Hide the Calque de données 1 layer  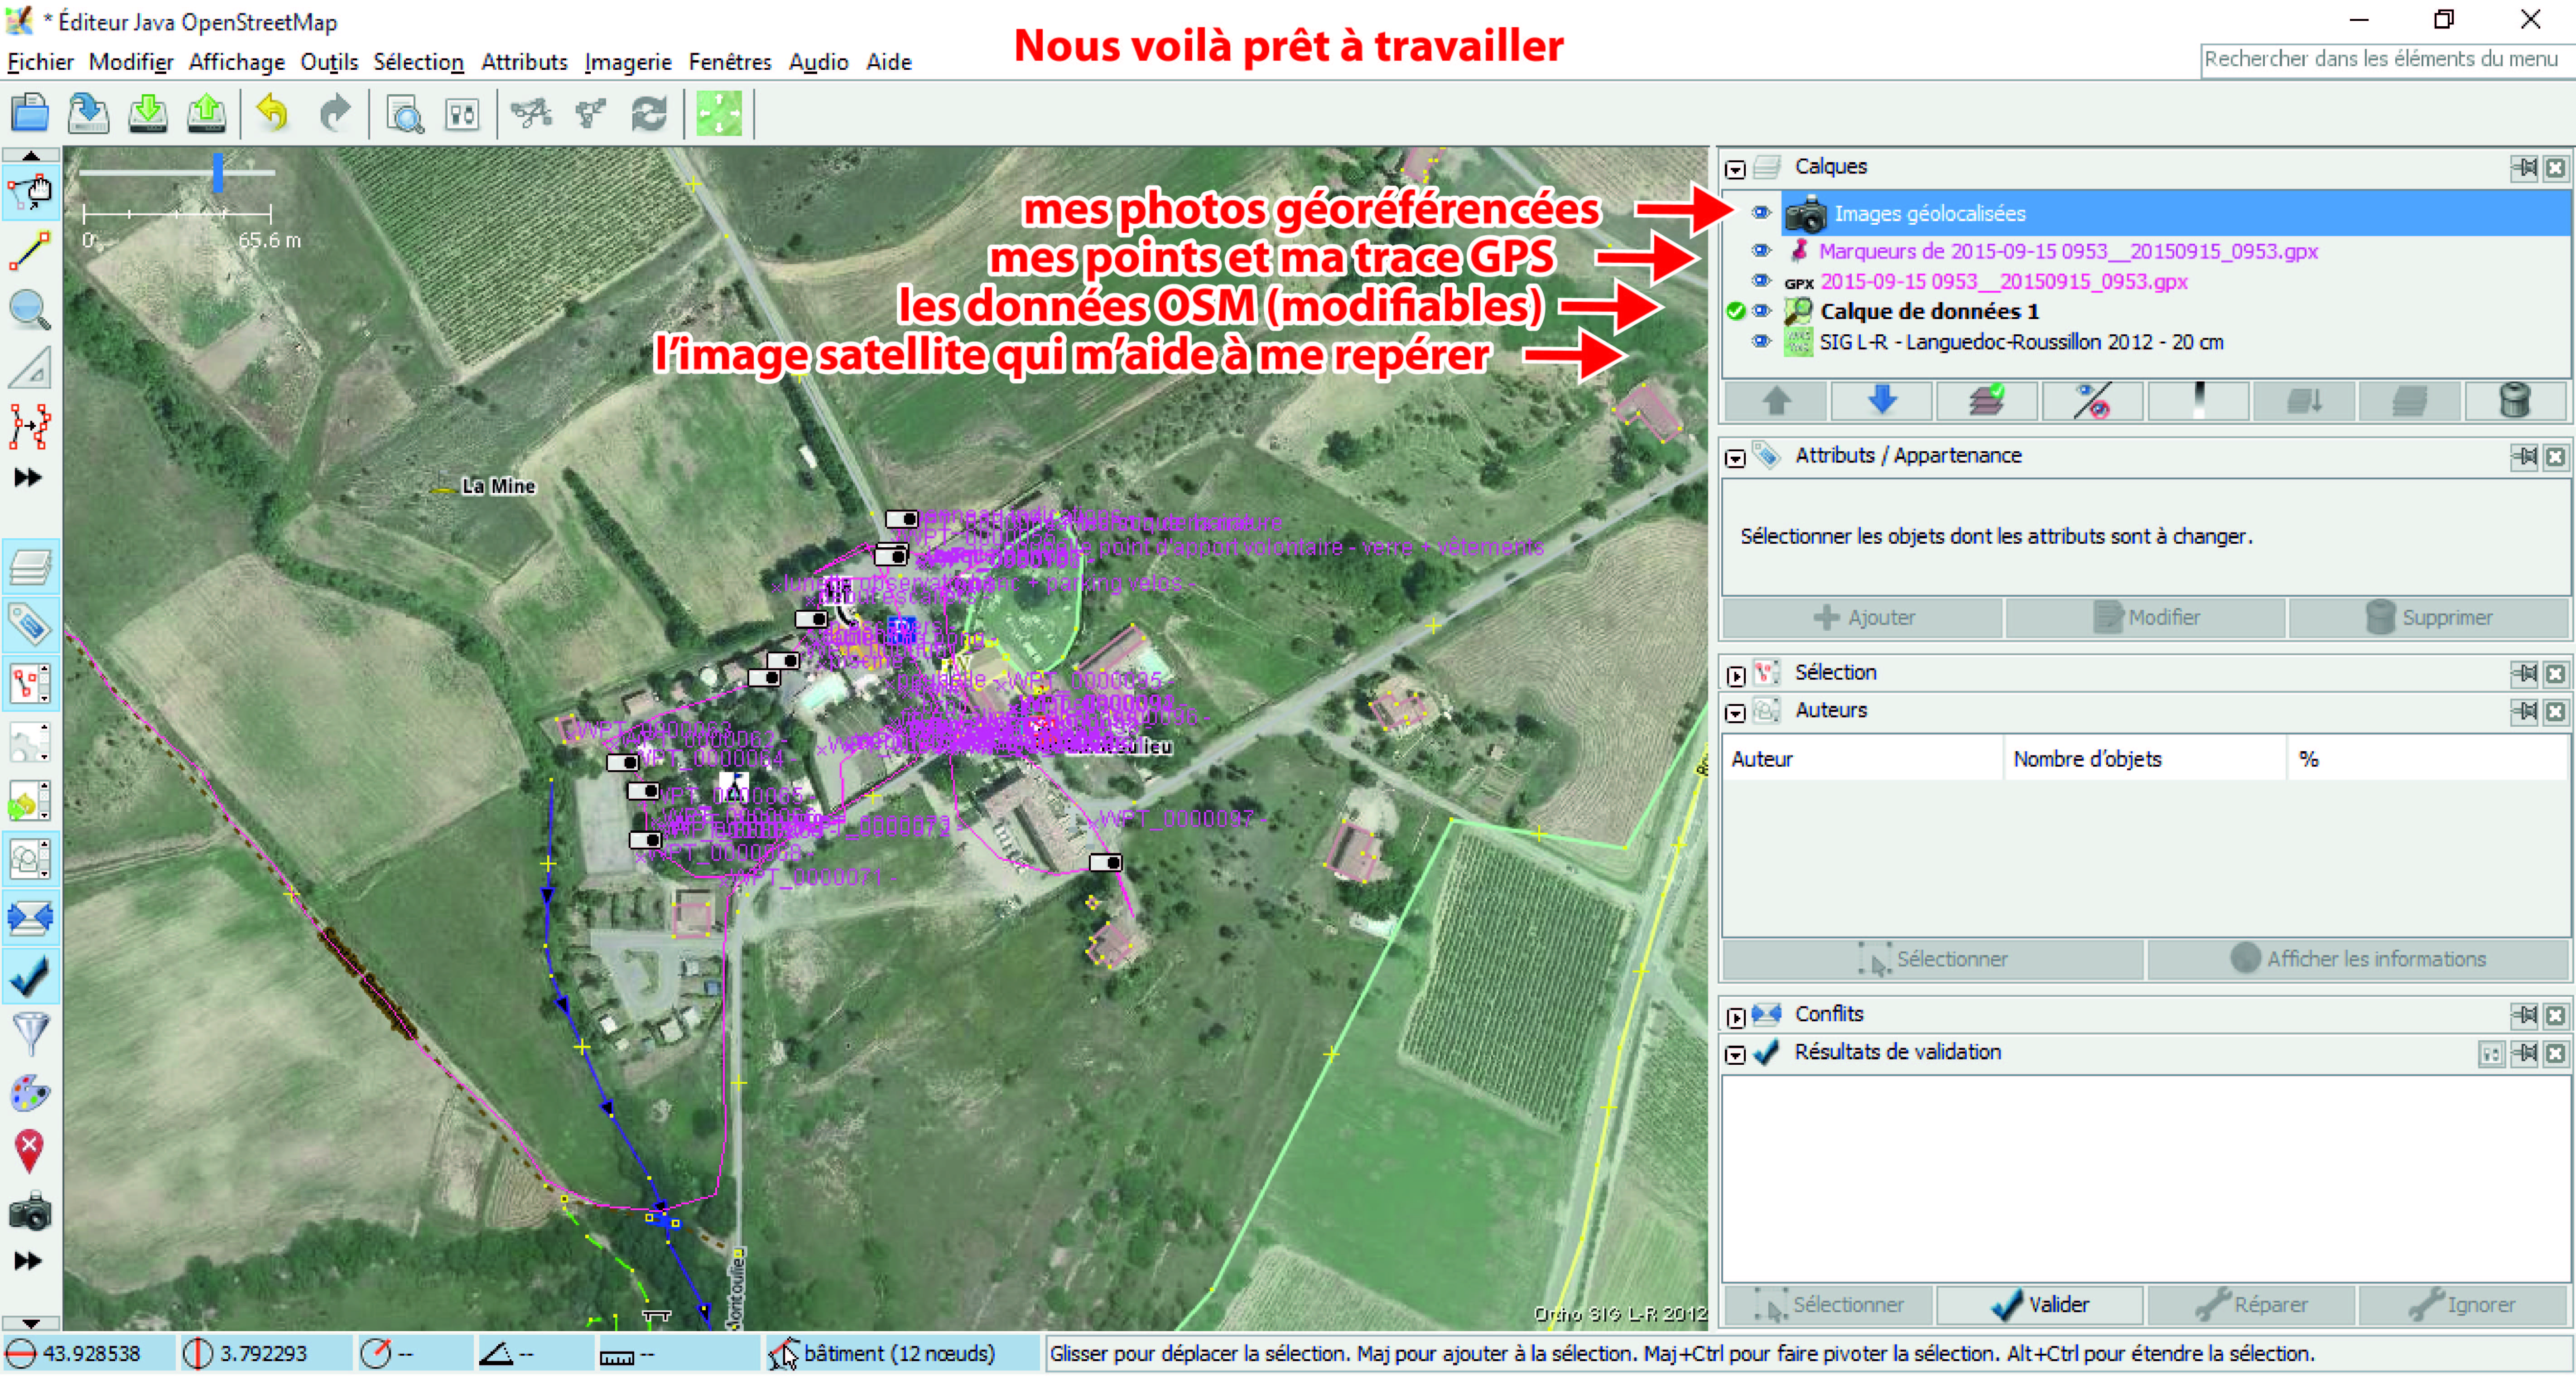pos(1761,311)
